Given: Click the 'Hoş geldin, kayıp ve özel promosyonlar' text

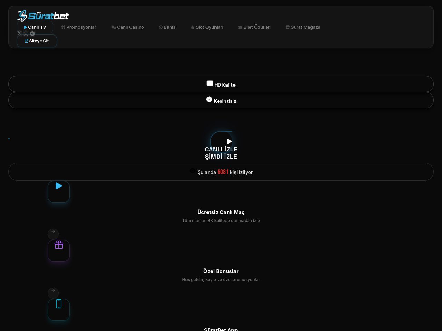Looking at the screenshot, I should pos(221,279).
